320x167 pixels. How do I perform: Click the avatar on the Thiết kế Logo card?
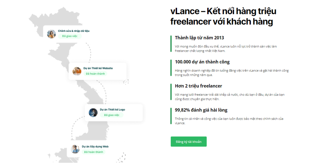point(93,112)
